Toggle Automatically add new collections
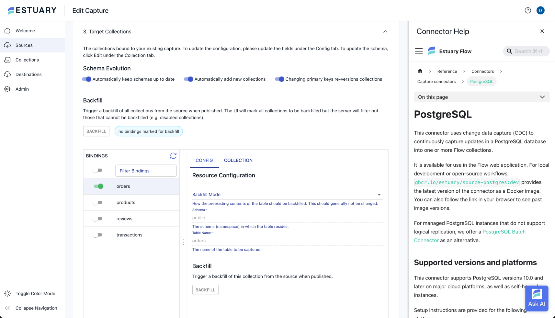This screenshot has height=318, width=555. tap(189, 79)
